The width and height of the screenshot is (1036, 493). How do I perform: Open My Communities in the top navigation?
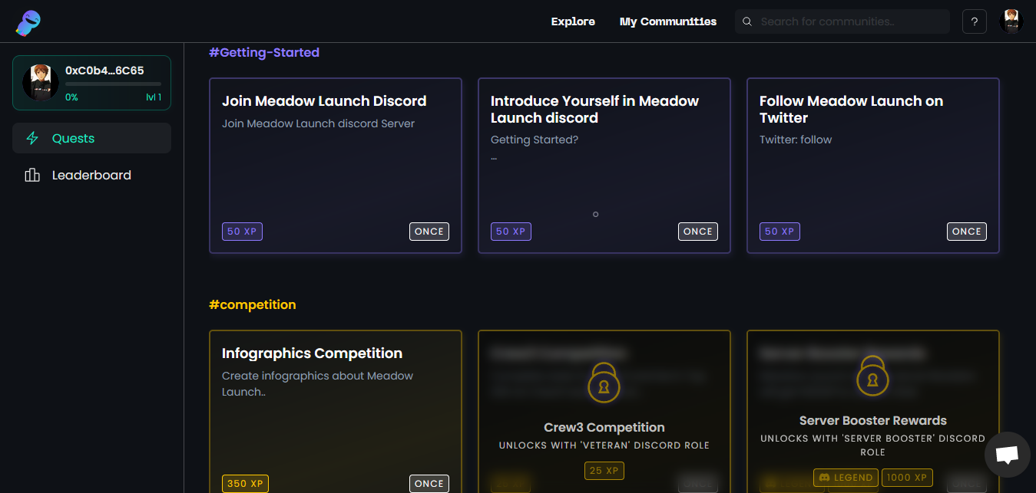667,21
